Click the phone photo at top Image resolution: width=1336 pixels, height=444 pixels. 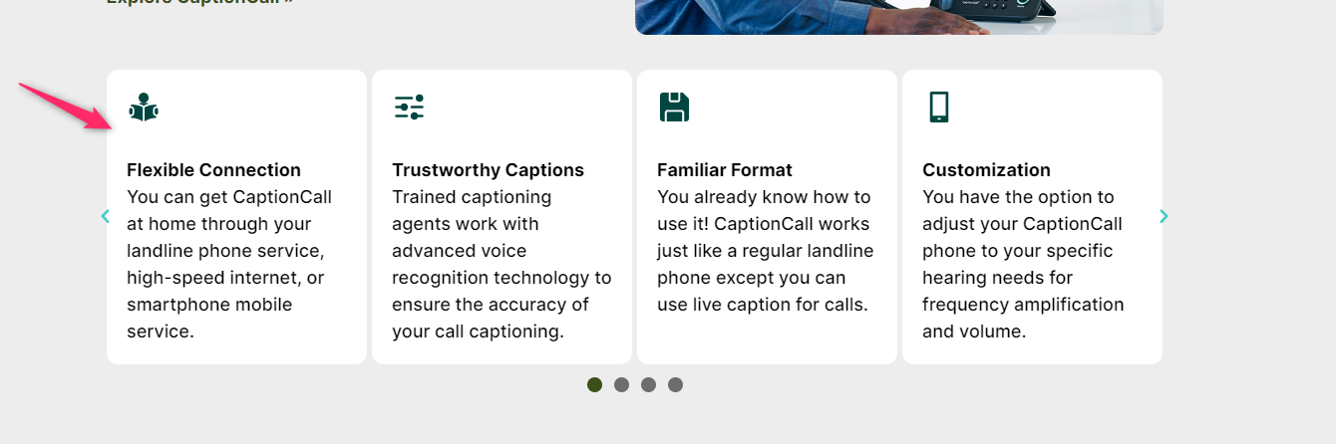899,17
